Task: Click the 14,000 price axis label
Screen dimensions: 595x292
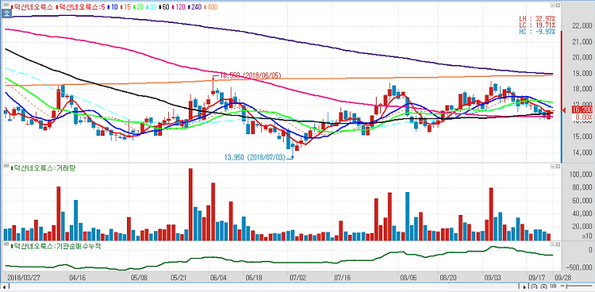Action: [582, 152]
